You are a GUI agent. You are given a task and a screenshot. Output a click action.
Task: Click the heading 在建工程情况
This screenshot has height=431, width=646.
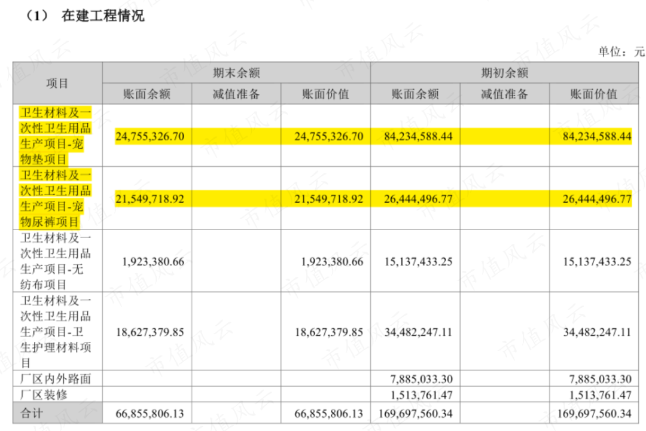click(103, 16)
